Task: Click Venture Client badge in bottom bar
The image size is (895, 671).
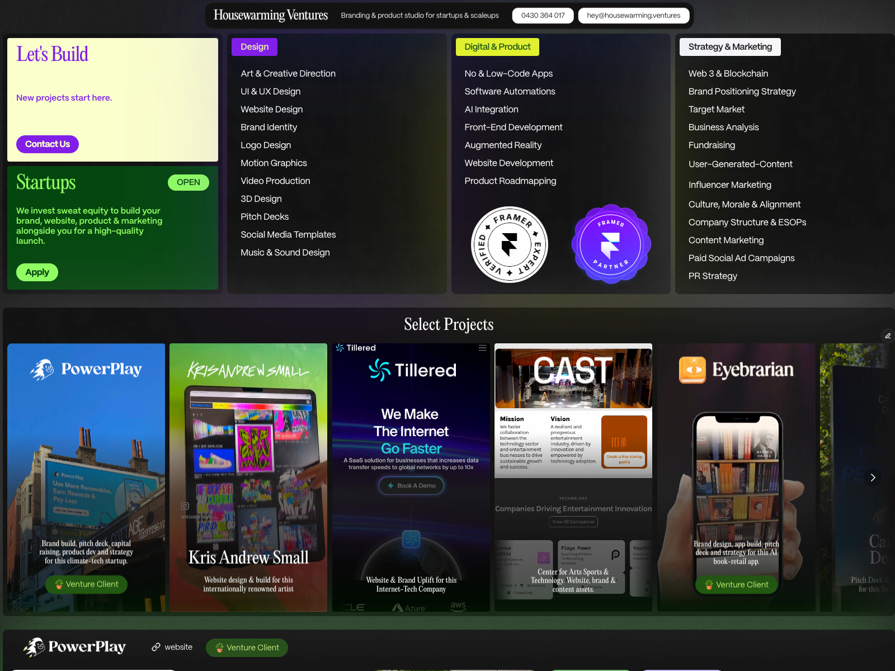Action: tap(247, 648)
